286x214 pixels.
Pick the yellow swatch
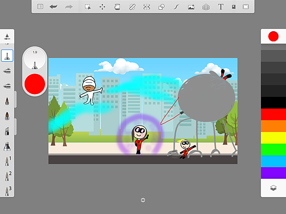[x=273, y=138]
